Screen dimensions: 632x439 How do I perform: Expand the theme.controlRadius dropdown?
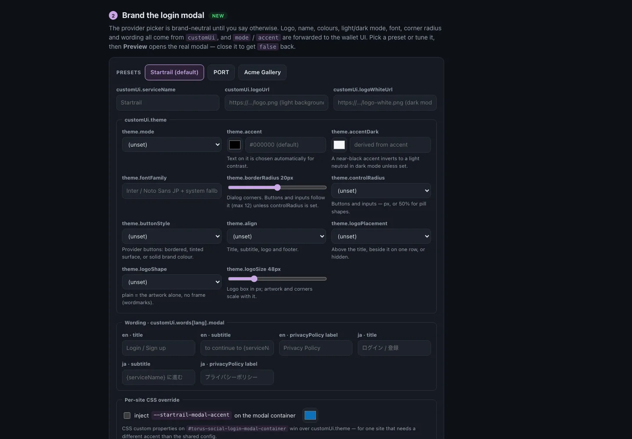pyautogui.click(x=381, y=191)
